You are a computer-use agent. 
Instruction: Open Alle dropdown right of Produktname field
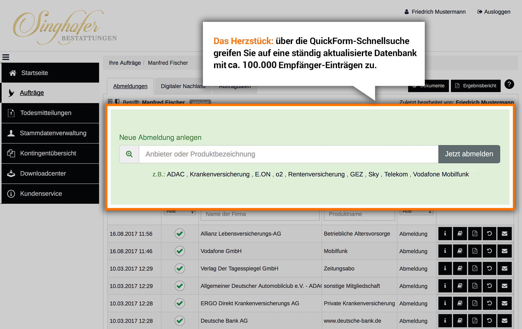(x=417, y=212)
